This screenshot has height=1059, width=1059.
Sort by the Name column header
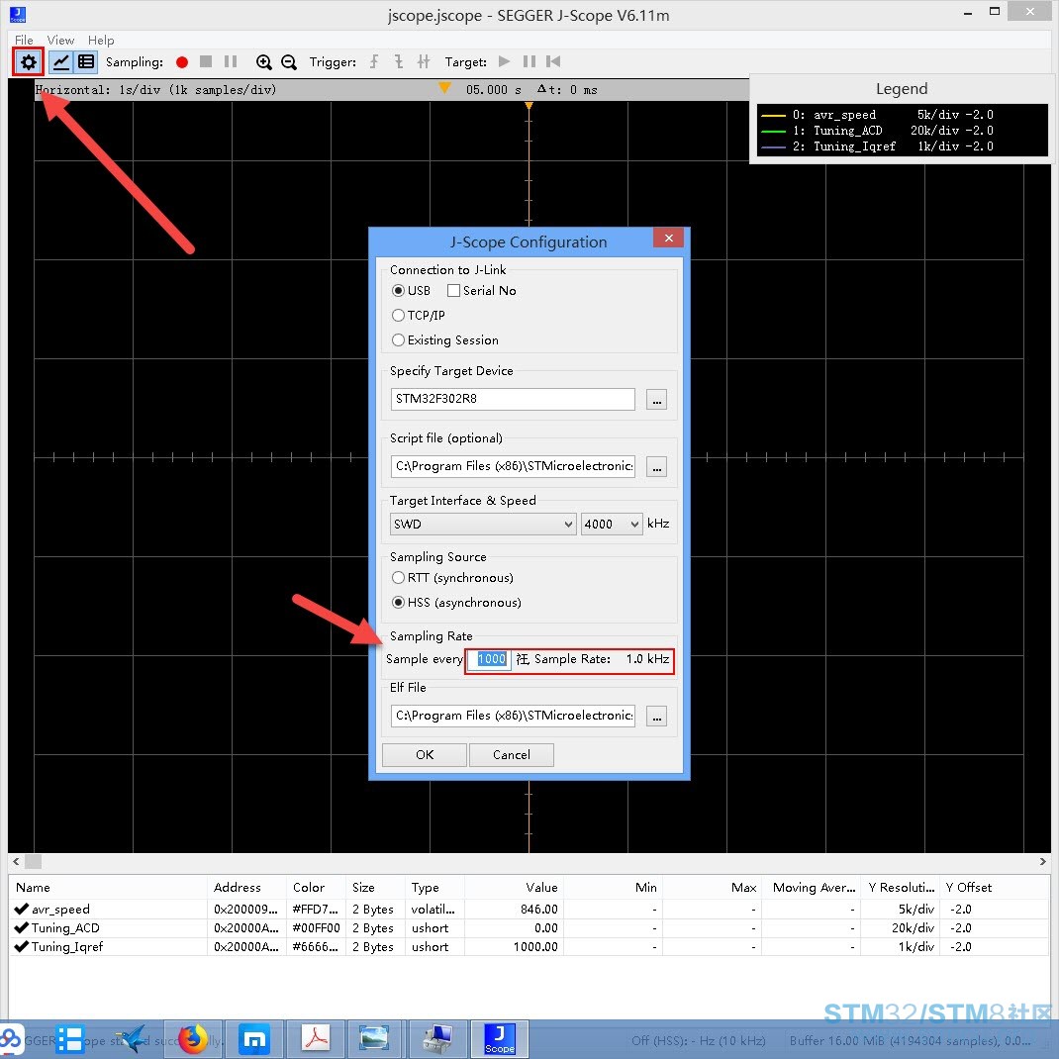click(x=108, y=888)
